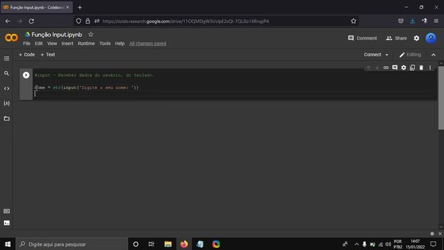Place cursor in code cell editor
The width and height of the screenshot is (444, 250).
[234, 84]
